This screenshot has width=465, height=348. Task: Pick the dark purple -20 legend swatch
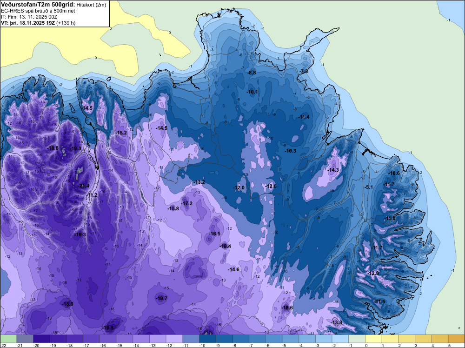pos(41,339)
